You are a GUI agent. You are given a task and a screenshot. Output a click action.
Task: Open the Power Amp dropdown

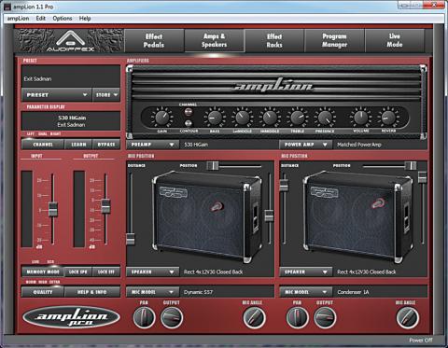pos(306,145)
